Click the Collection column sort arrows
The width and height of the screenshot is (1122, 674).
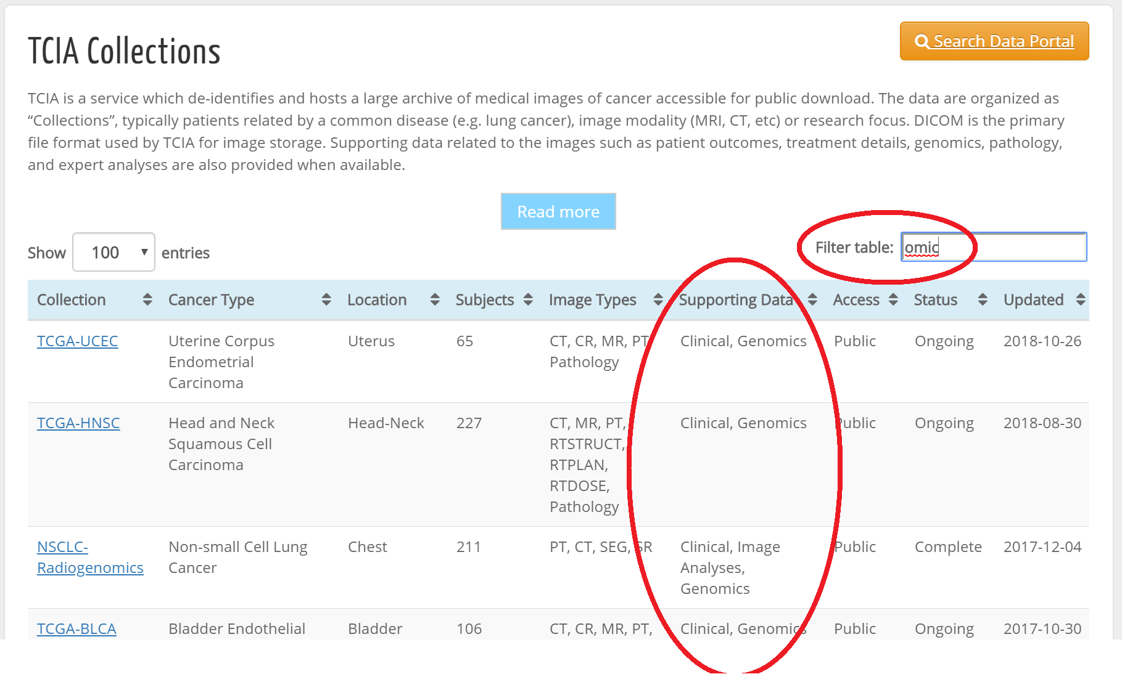tap(147, 300)
